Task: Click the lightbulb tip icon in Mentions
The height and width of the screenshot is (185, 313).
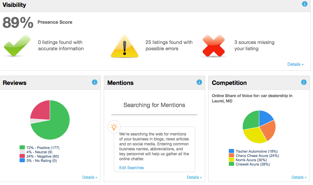Action: pos(114,127)
